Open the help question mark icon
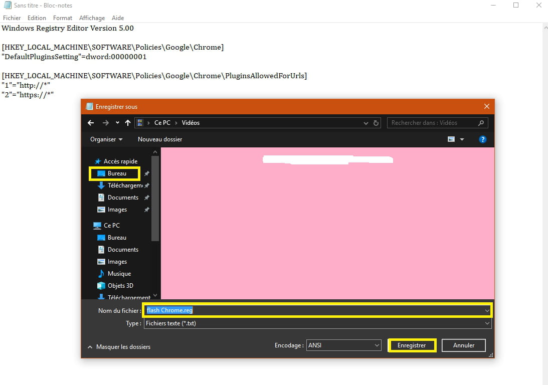The width and height of the screenshot is (548, 385). [482, 139]
